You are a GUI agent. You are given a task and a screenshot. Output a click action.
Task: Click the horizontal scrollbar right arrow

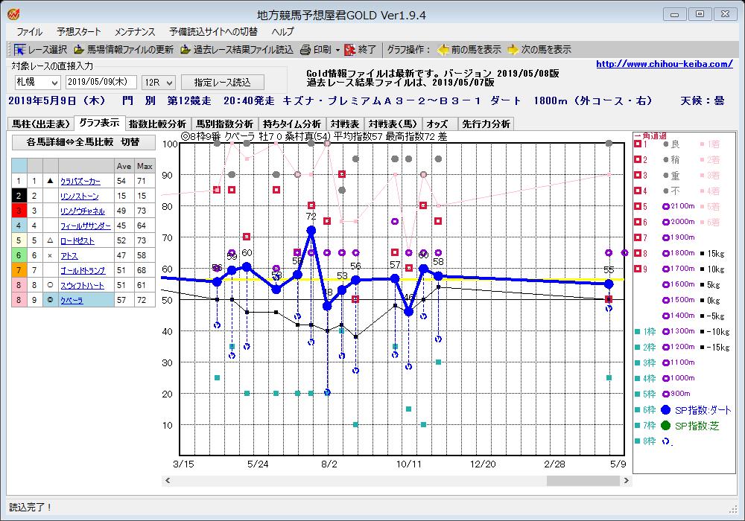pyautogui.click(x=627, y=481)
